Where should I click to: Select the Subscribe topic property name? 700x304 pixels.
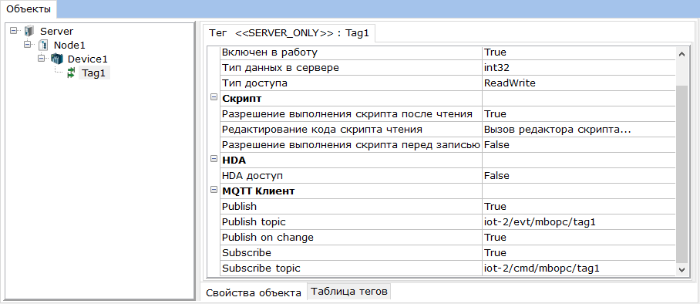click(261, 269)
